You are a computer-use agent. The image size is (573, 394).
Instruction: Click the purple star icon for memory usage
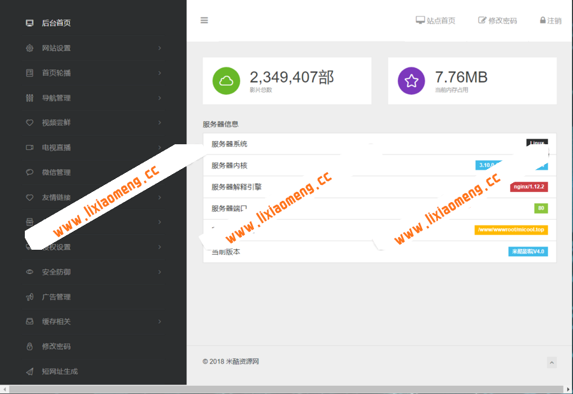click(411, 81)
